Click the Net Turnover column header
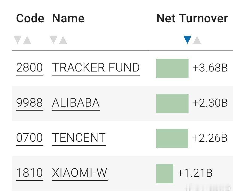 [192, 18]
